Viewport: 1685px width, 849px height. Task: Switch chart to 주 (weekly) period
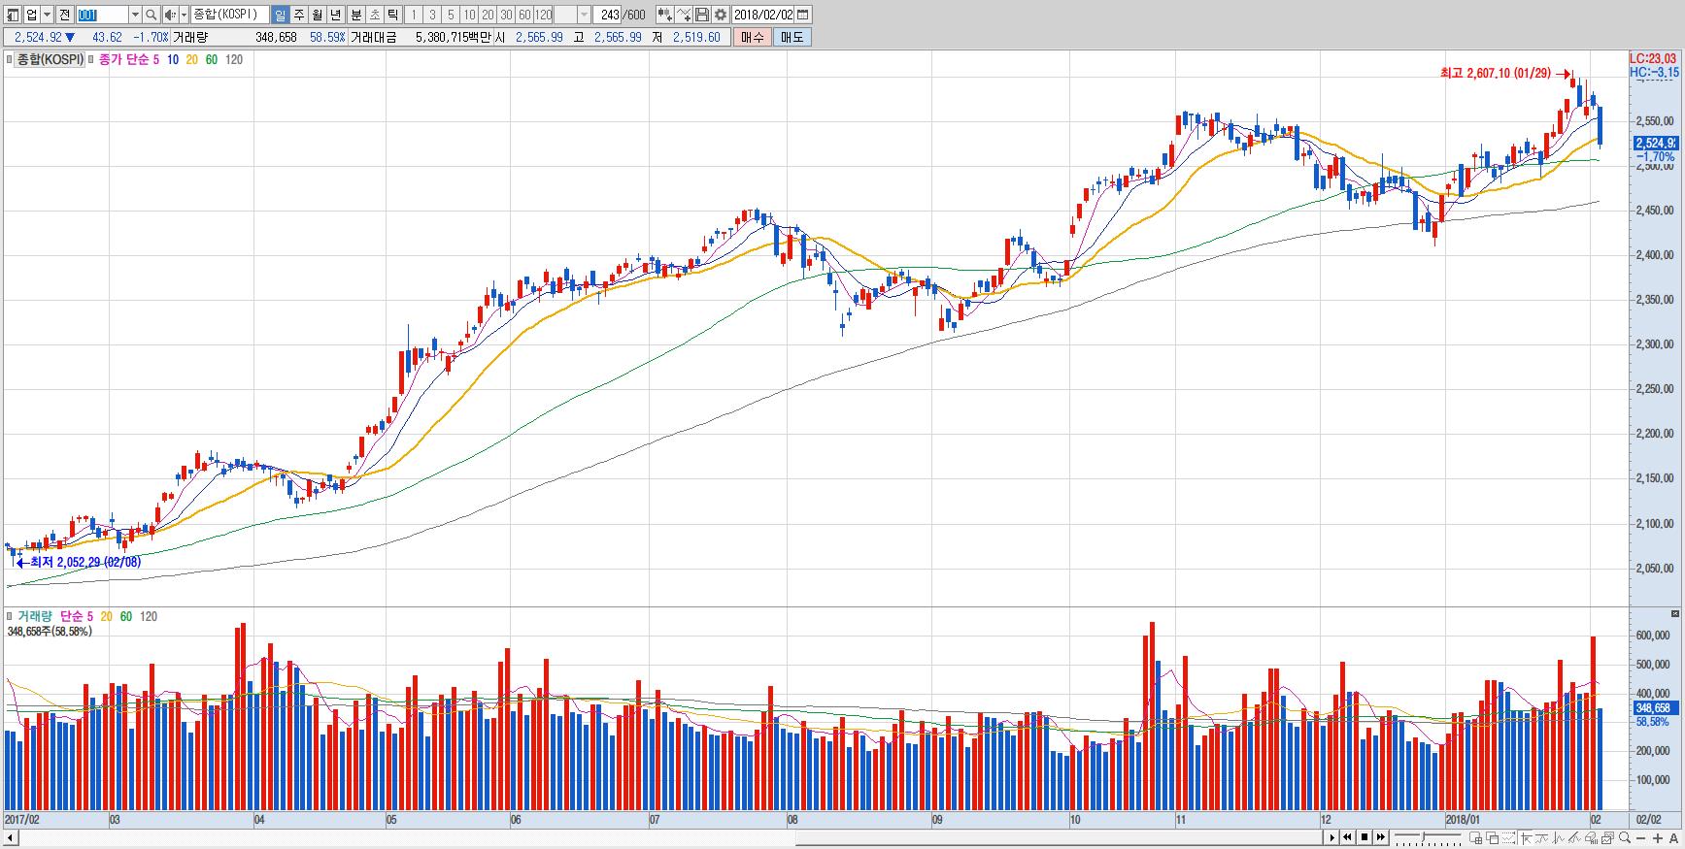(x=298, y=15)
